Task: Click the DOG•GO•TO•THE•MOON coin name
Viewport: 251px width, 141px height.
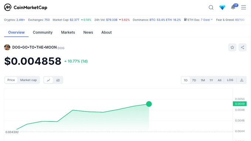Action: coord(34,47)
